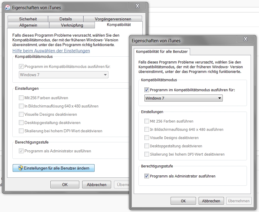Click OK in the back properties window
259x212 pixels.
(65, 185)
